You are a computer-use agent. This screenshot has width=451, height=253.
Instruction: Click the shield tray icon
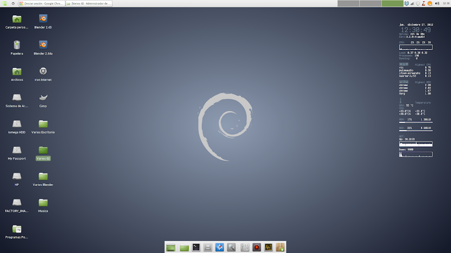(418, 3)
